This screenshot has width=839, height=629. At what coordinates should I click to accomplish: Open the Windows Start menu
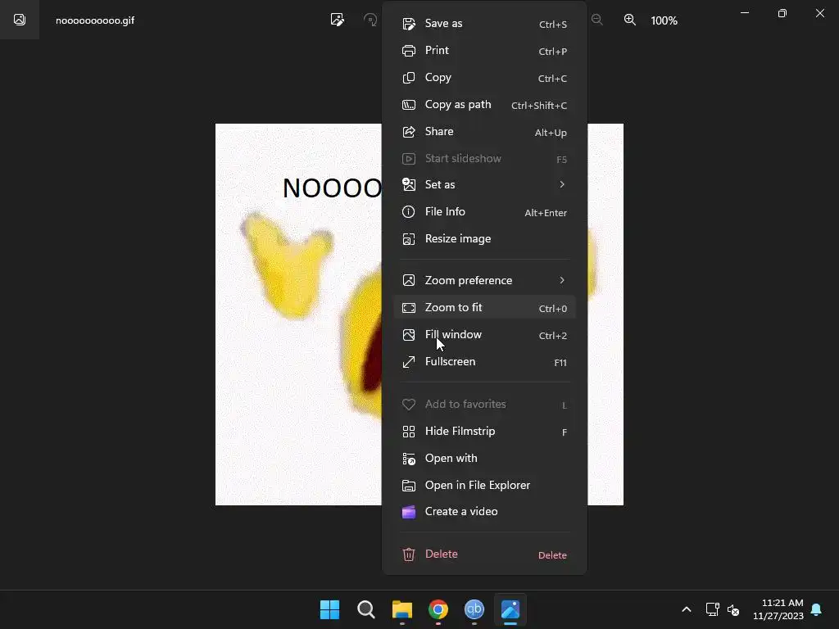point(329,609)
